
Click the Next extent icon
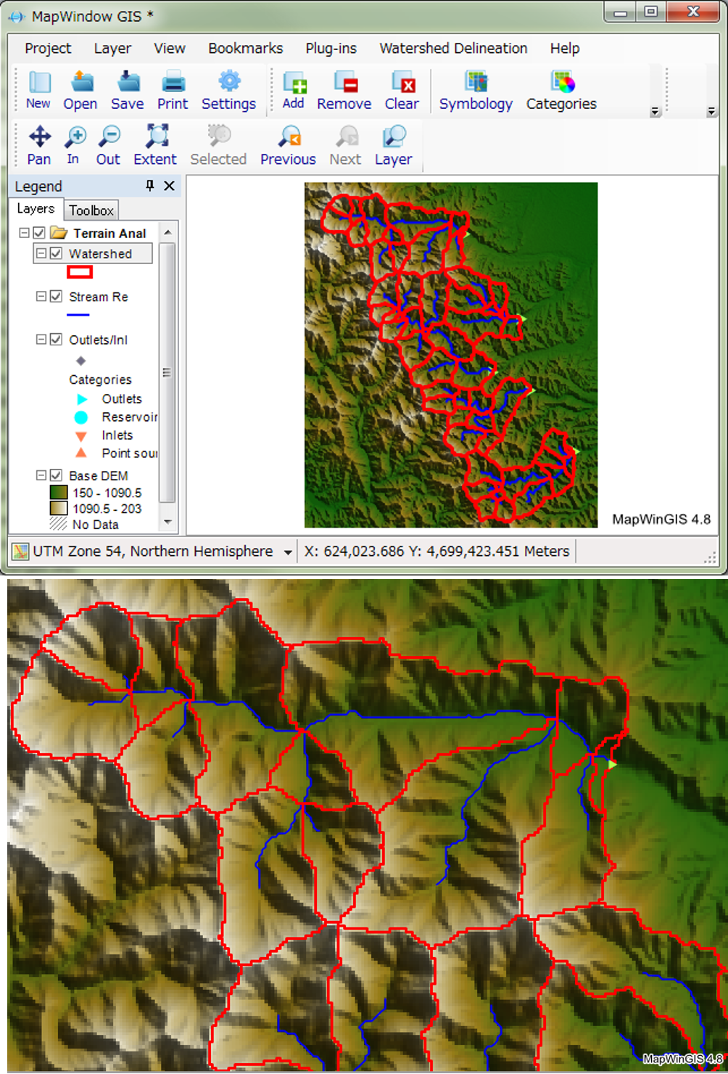click(x=347, y=136)
